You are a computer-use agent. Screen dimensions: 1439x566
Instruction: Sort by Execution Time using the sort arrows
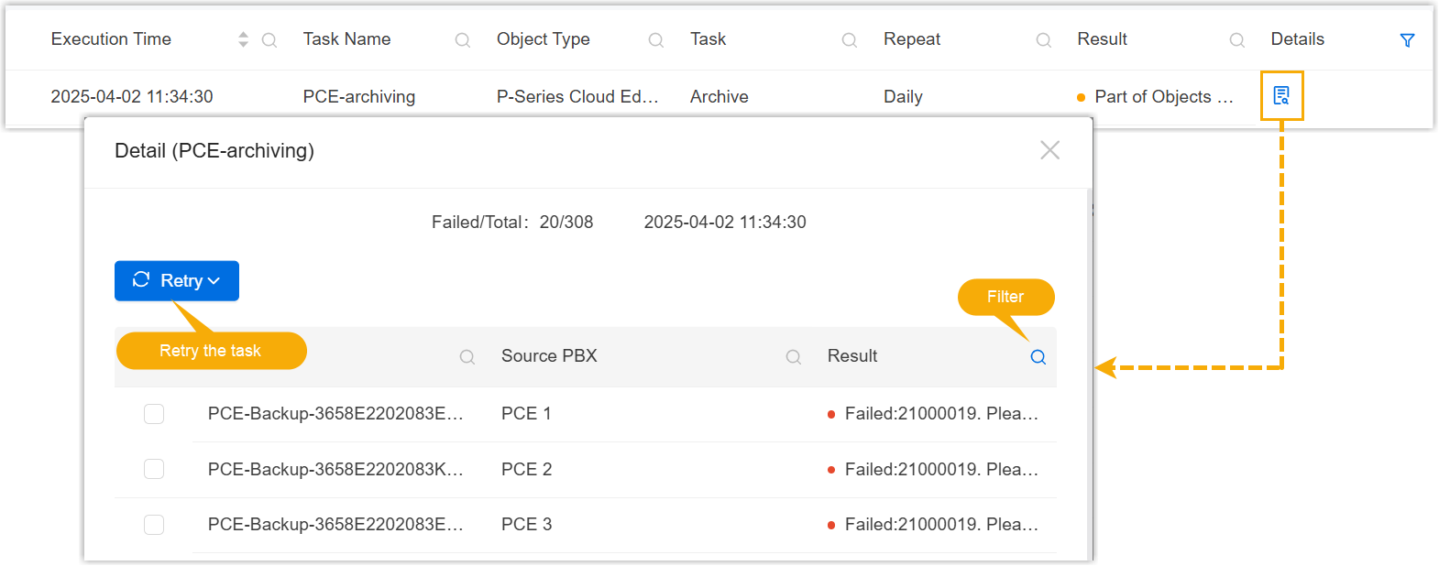243,39
